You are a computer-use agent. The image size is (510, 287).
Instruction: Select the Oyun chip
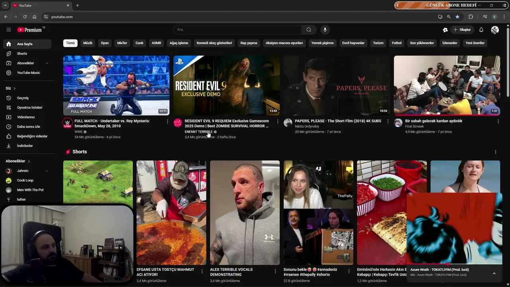(x=105, y=43)
